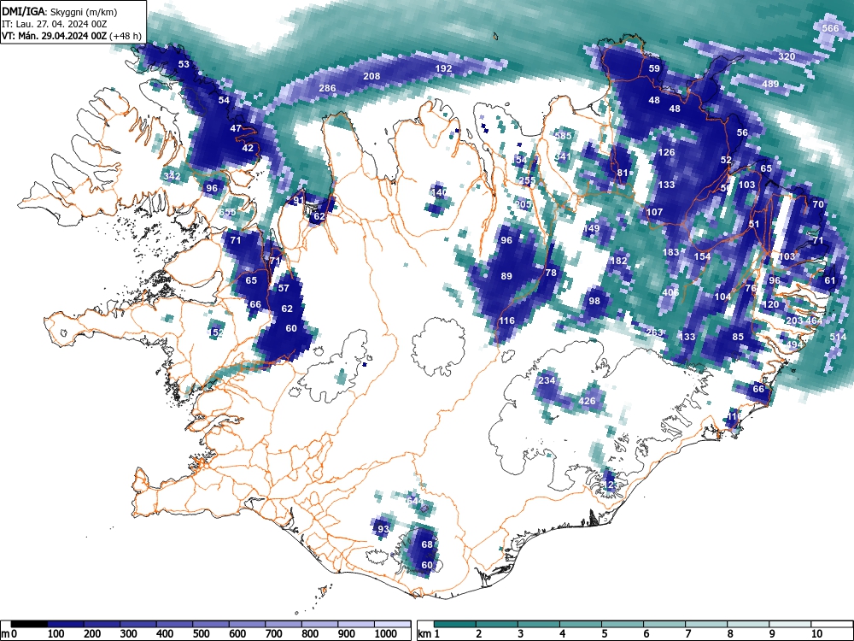This screenshot has height=641, width=854.
Task: Click the visibility value 234 on the glacier
Action: coord(547,380)
